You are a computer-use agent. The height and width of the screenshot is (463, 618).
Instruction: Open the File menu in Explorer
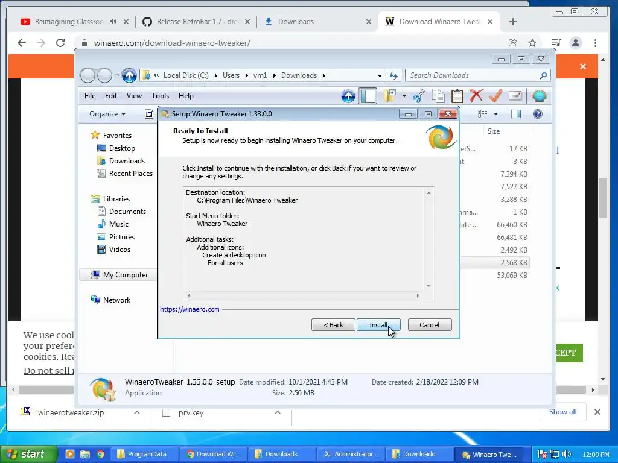(x=90, y=96)
